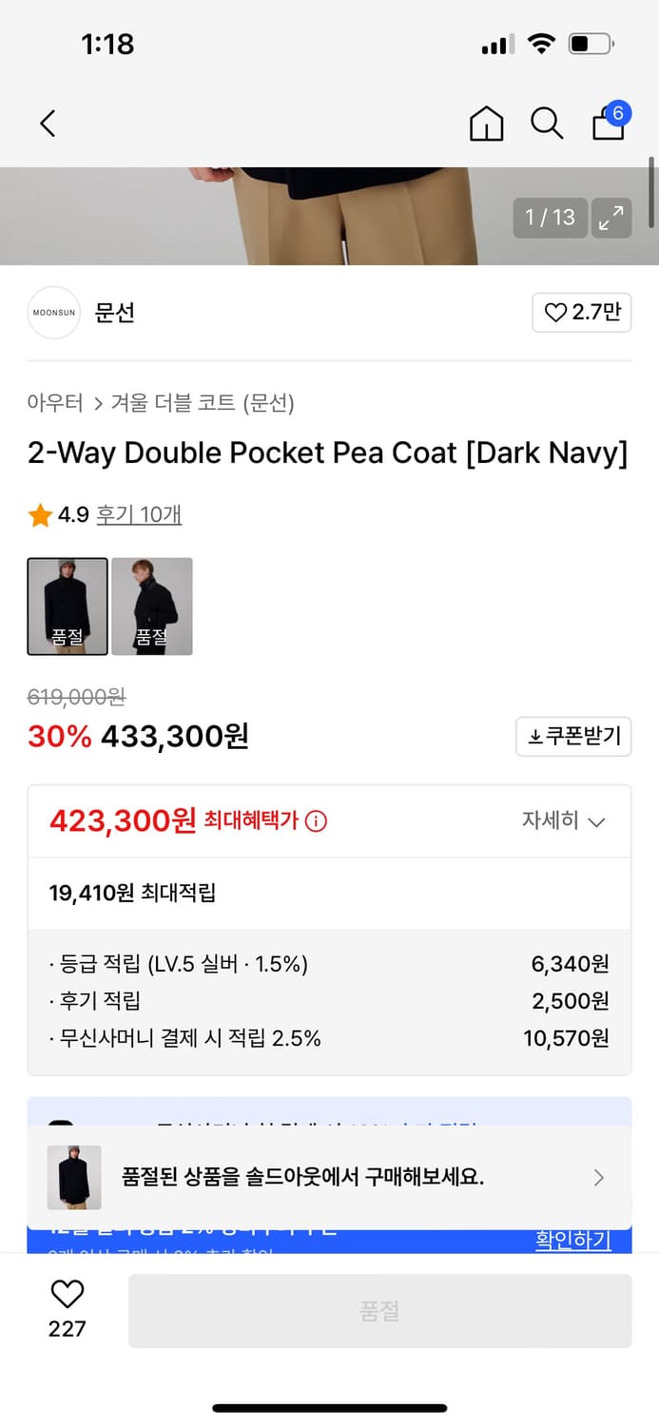Image resolution: width=659 pixels, height=1426 pixels.
Task: Tap the 1/13 image counter indicator
Action: pyautogui.click(x=550, y=217)
